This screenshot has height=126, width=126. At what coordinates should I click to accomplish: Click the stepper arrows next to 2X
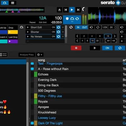pos(115,27)
